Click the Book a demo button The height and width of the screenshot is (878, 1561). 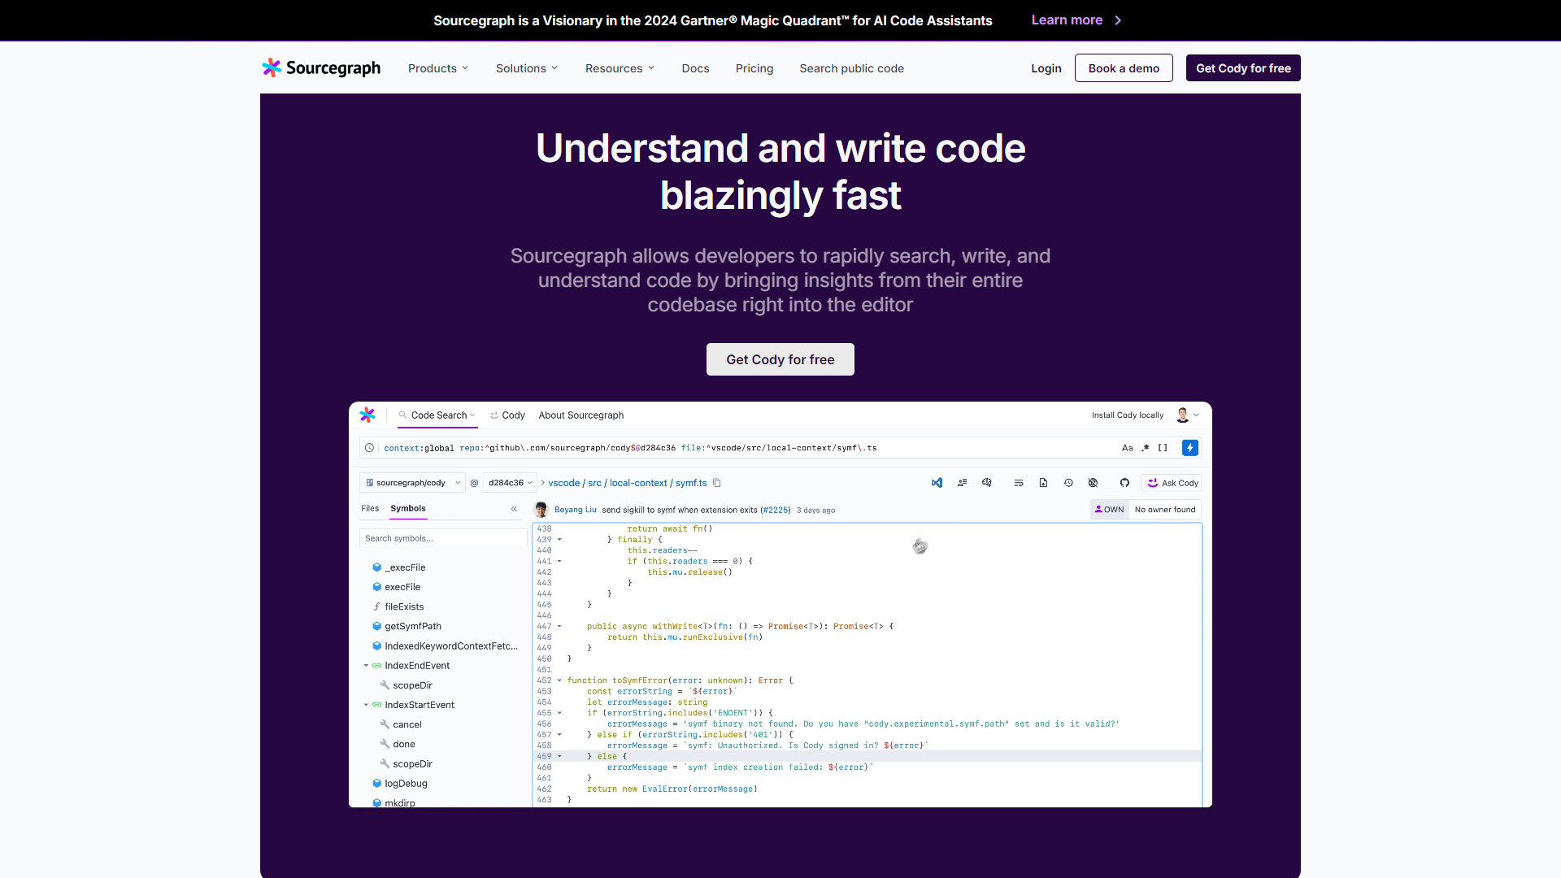pos(1123,68)
